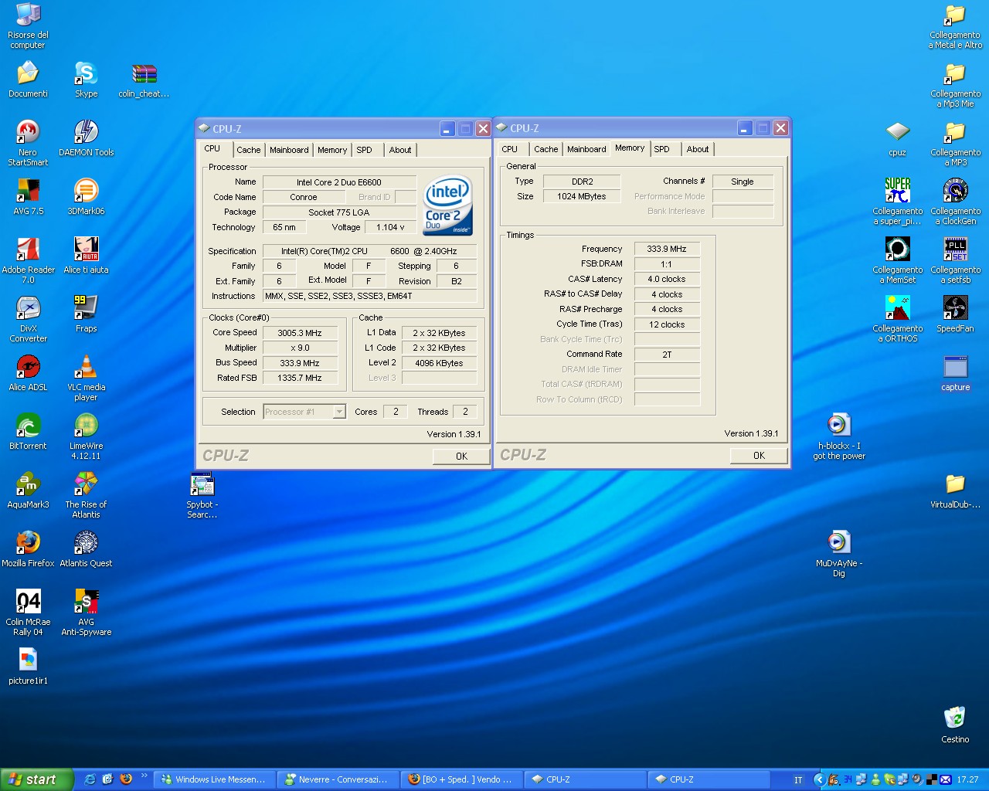Click the Intel Core 2 Duo logo
Image resolution: width=989 pixels, height=791 pixels.
click(448, 205)
